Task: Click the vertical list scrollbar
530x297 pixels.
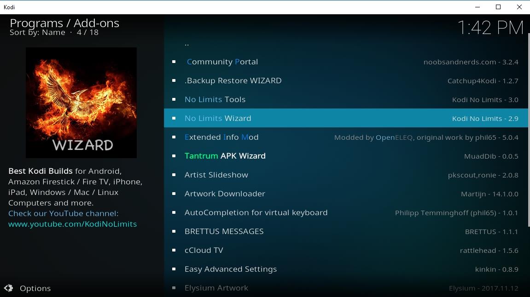Action: pos(529,130)
